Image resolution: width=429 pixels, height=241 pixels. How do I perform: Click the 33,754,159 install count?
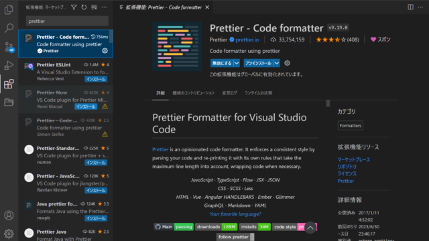click(288, 39)
